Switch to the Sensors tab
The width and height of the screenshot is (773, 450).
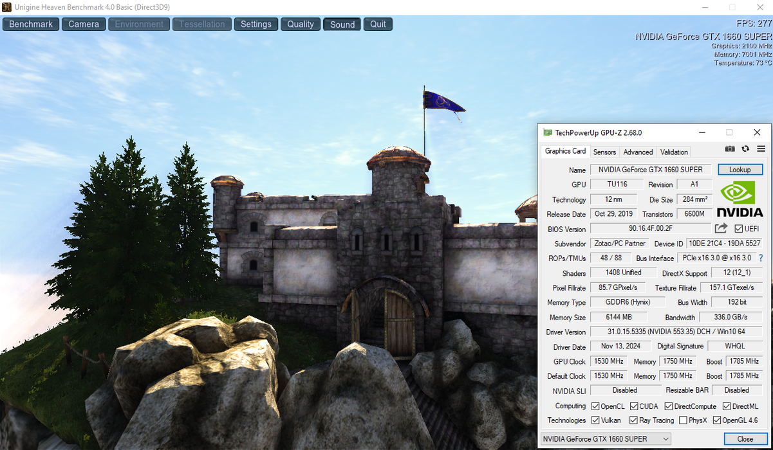[604, 152]
